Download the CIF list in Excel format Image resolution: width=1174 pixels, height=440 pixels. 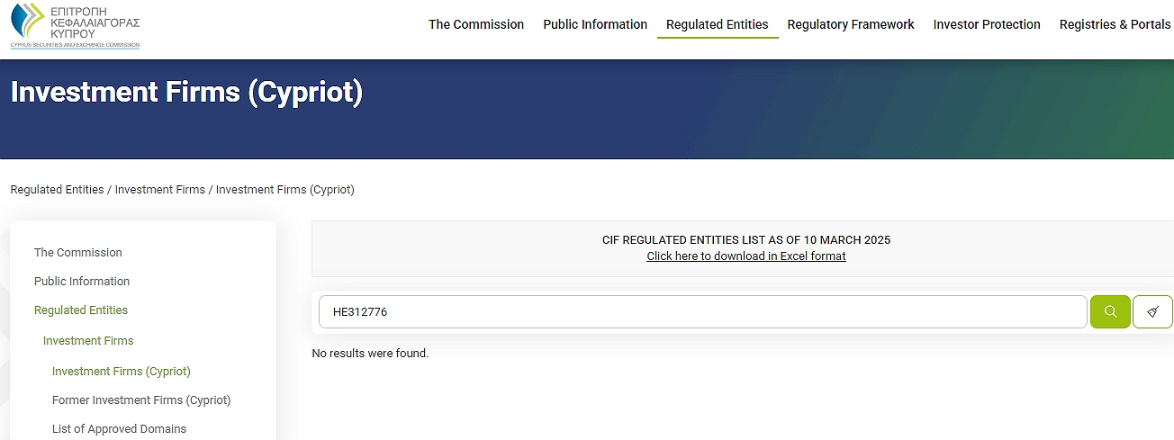[x=746, y=256]
